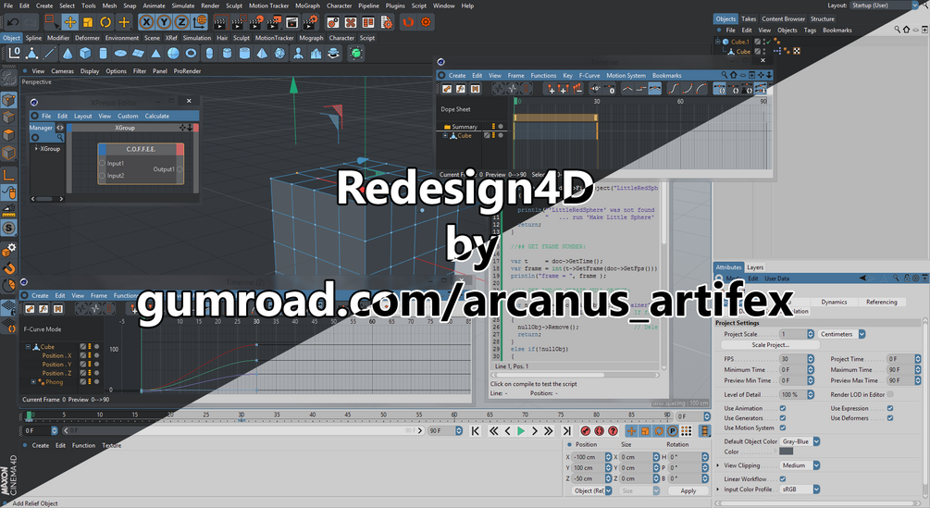Collapse the Cube tree in F-Curve timeline
This screenshot has width=930, height=508.
click(28, 347)
